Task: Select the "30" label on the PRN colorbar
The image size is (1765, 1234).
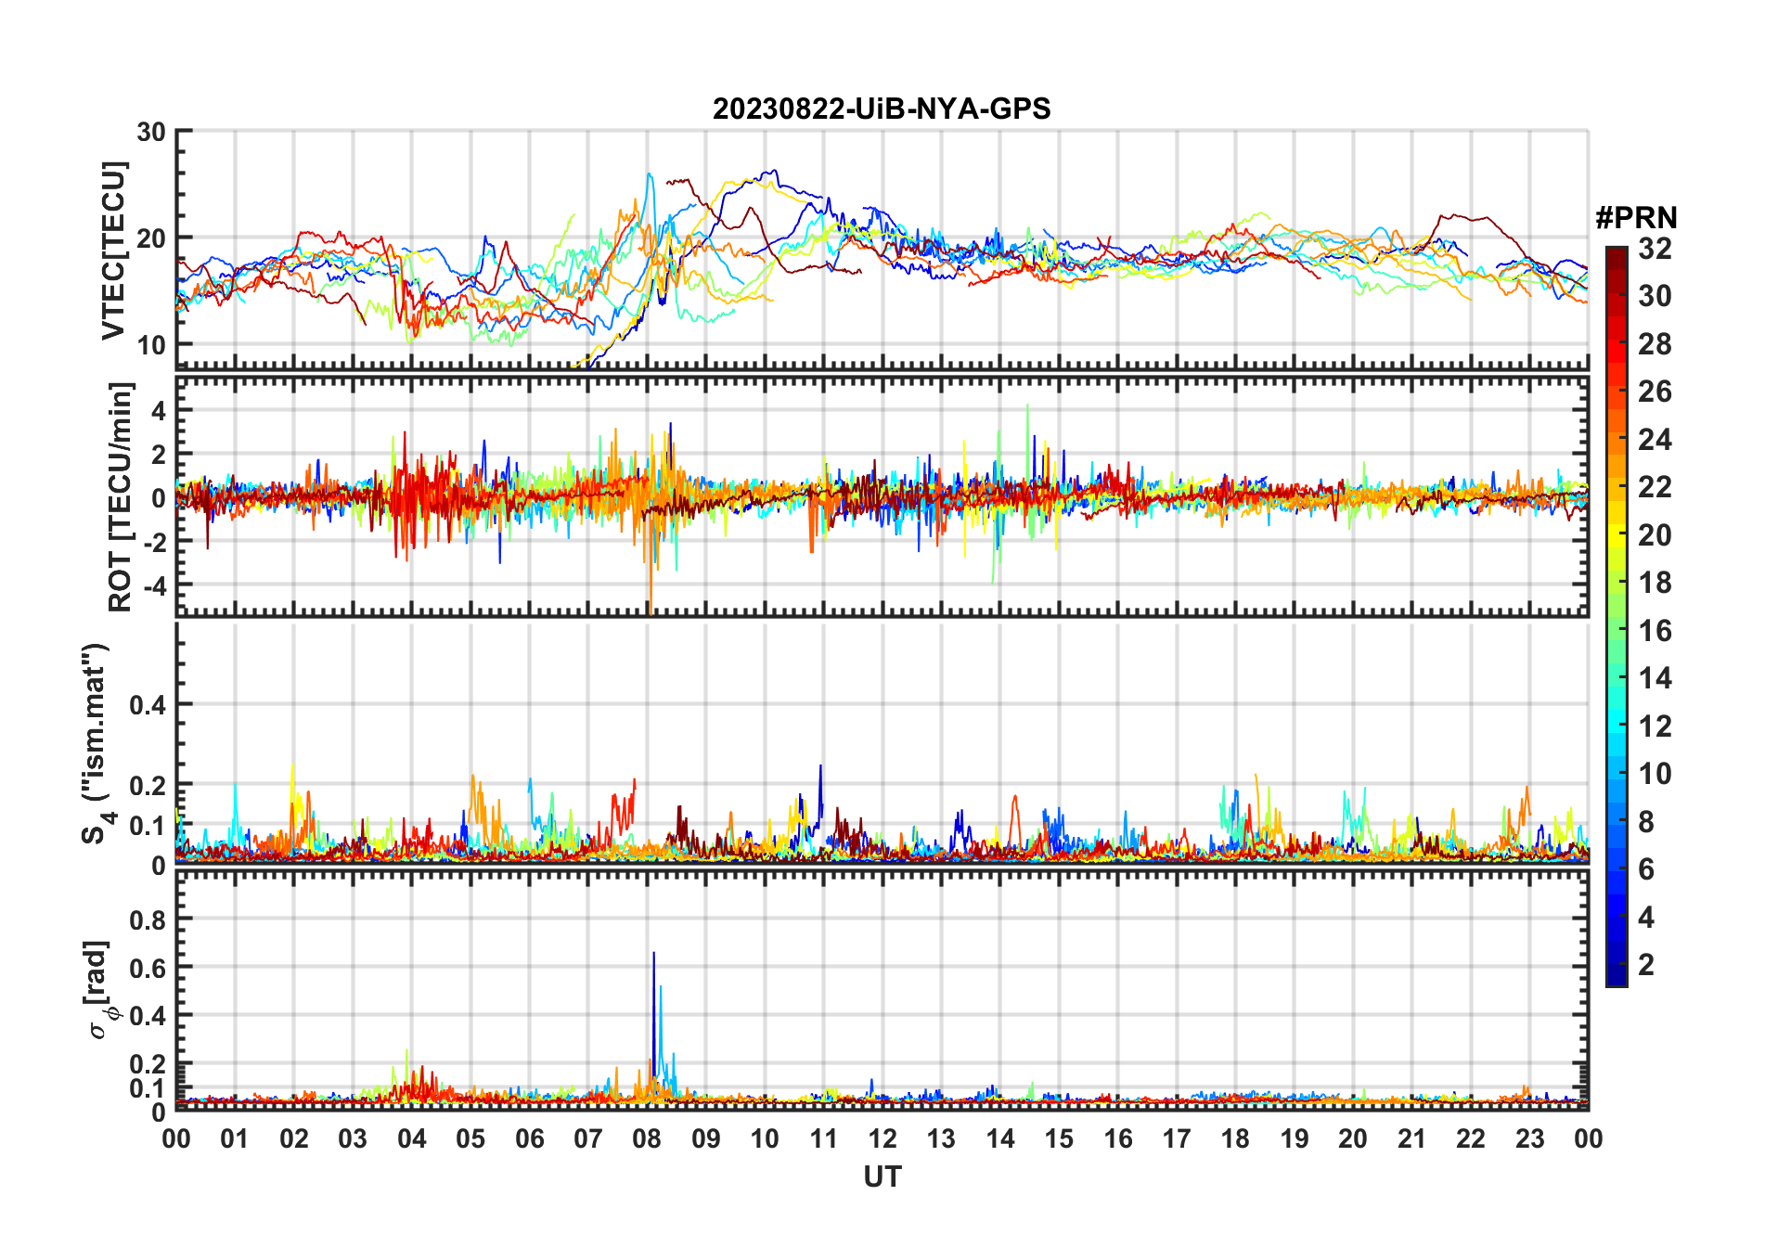Action: click(x=1655, y=296)
